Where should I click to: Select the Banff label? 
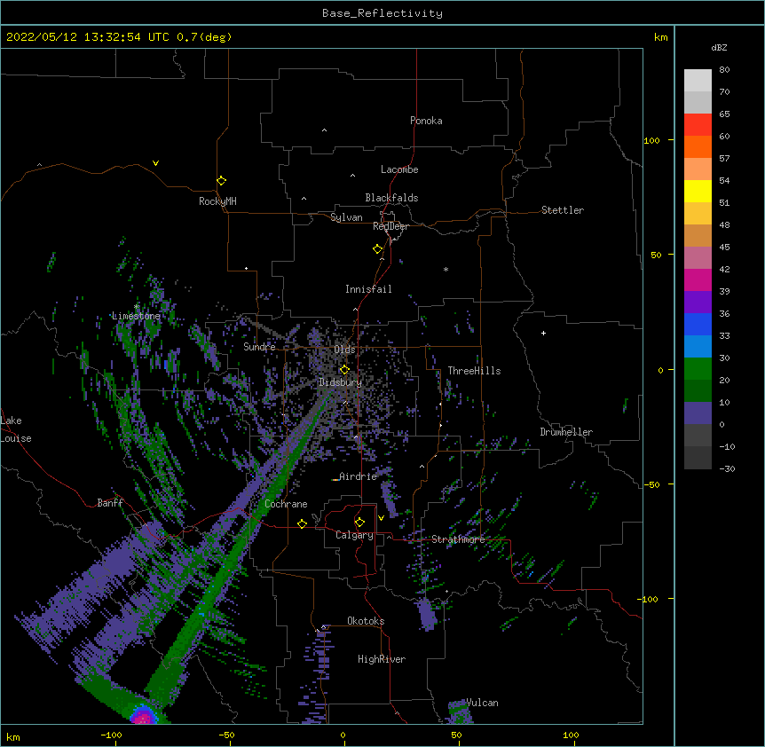point(110,503)
